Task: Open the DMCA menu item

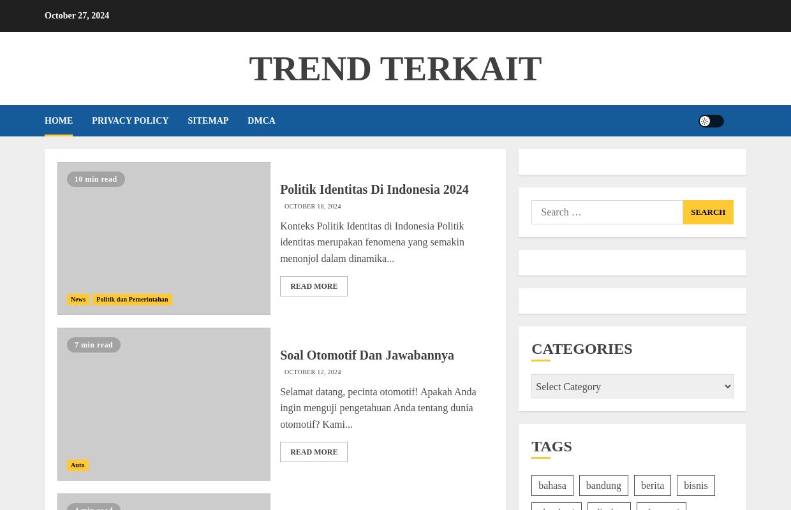Action: [262, 121]
